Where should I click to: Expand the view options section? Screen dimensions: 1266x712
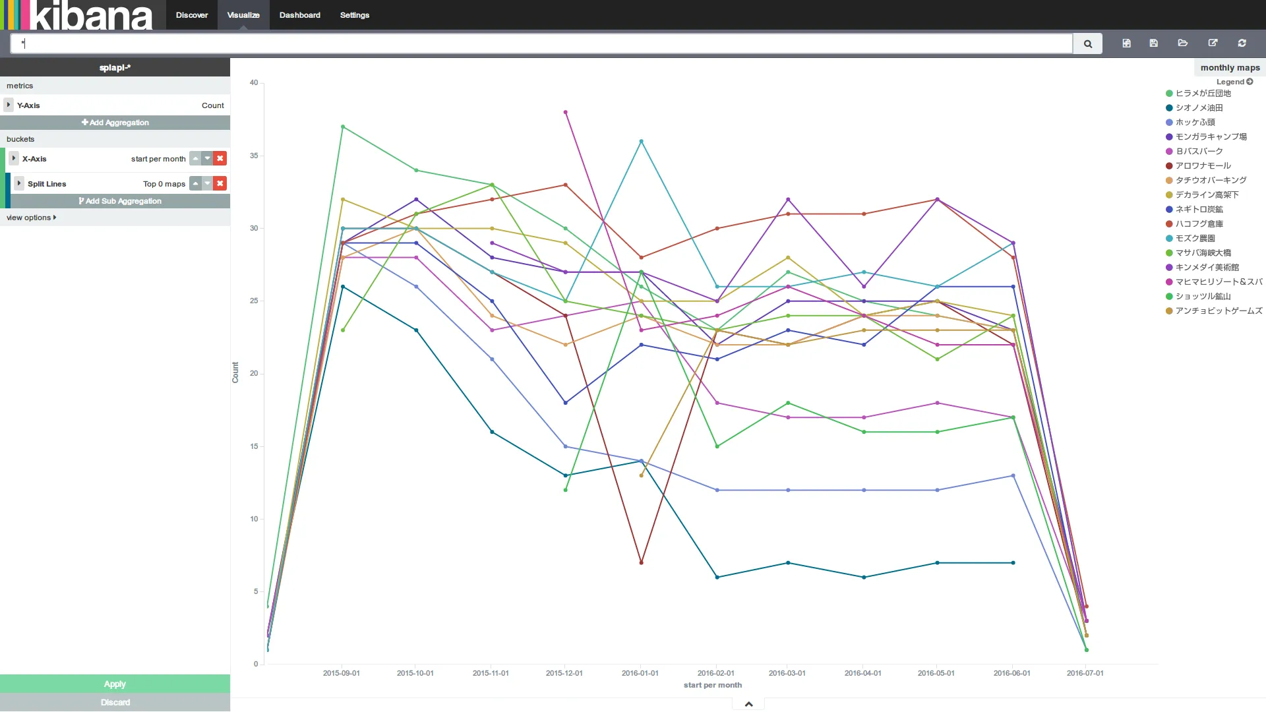pyautogui.click(x=31, y=218)
